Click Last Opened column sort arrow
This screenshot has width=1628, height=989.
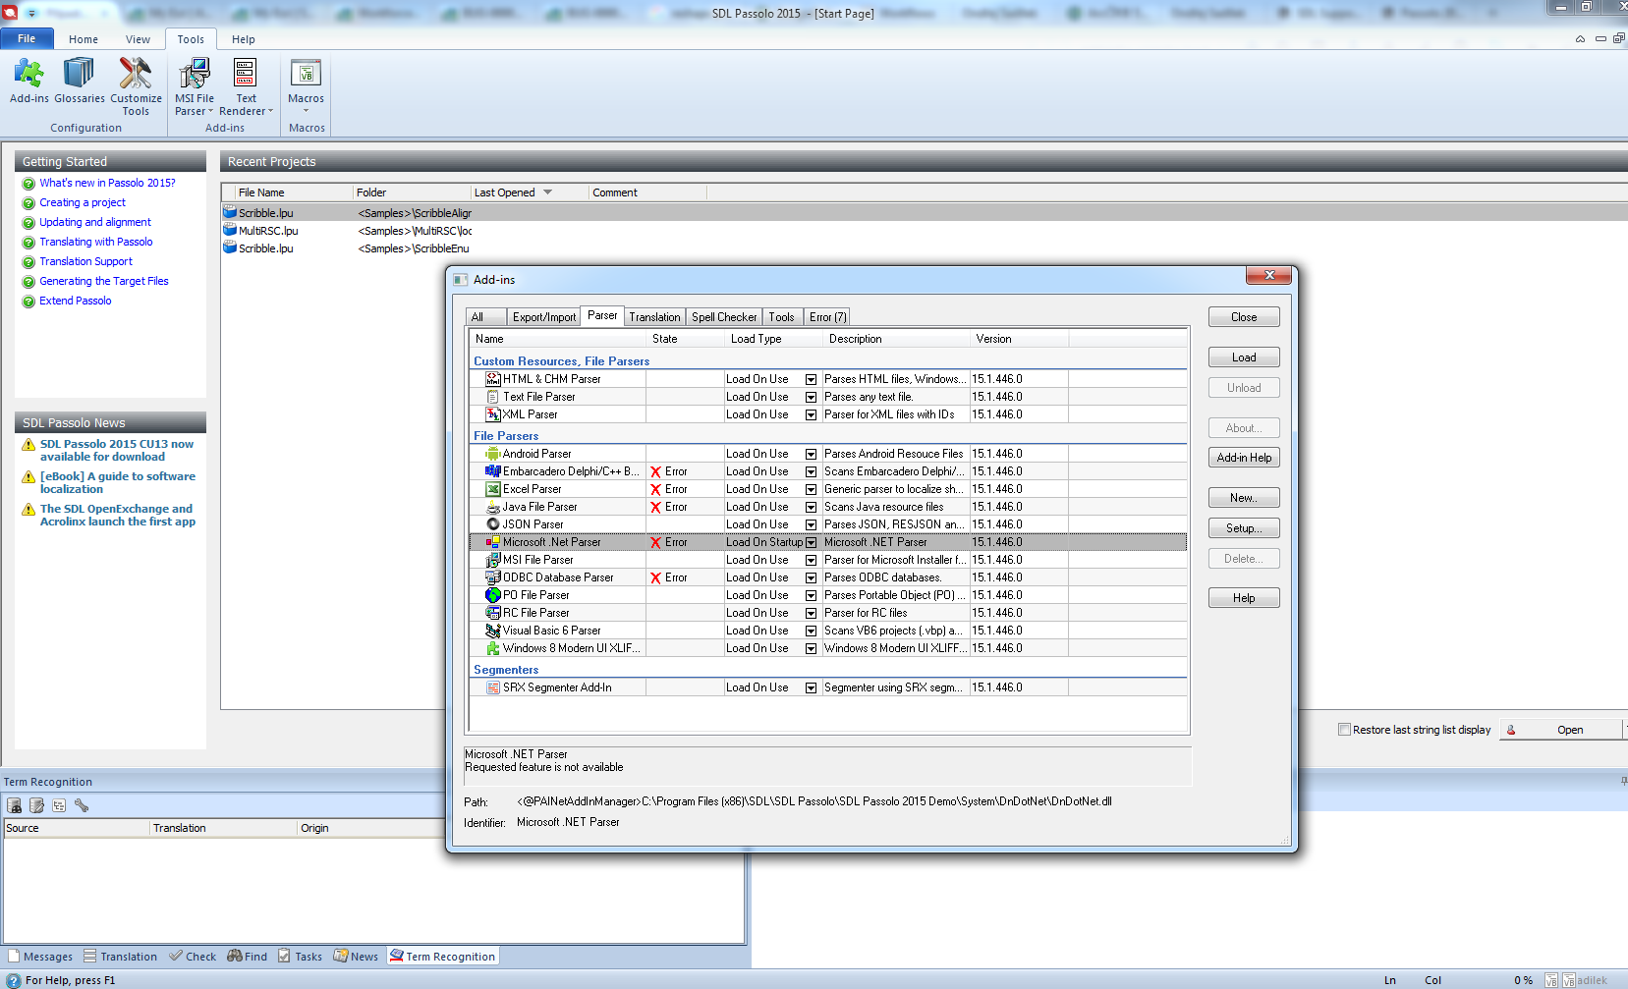pyautogui.click(x=548, y=192)
